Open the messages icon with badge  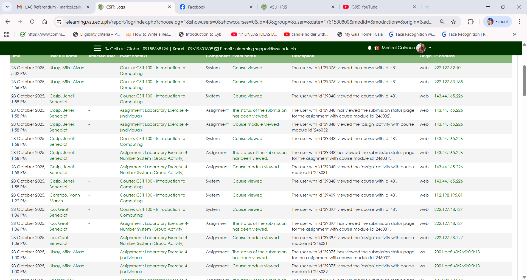(x=377, y=48)
